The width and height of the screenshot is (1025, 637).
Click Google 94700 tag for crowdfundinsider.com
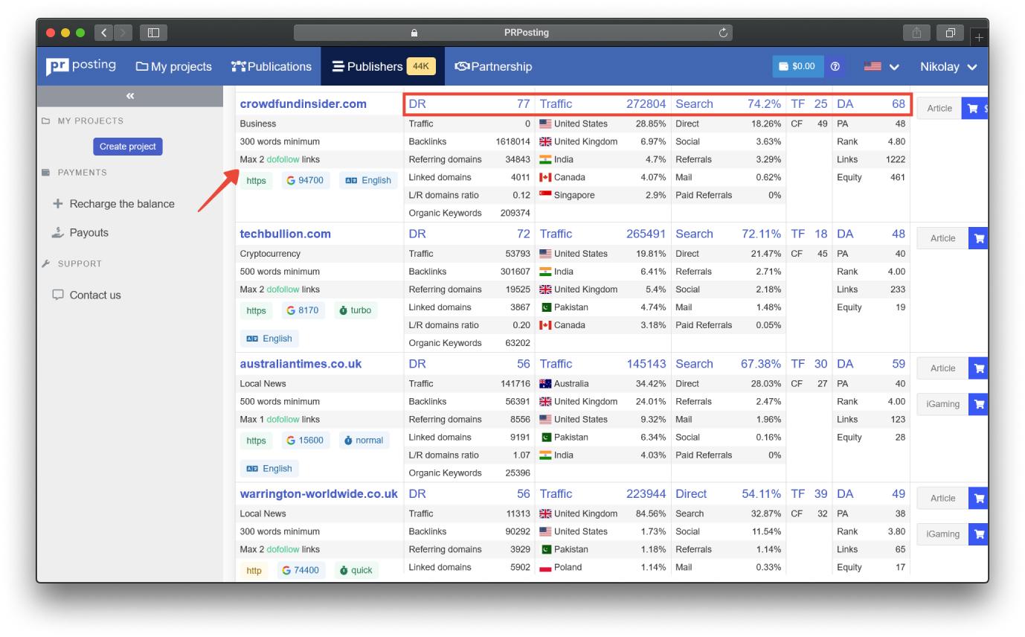click(x=305, y=181)
